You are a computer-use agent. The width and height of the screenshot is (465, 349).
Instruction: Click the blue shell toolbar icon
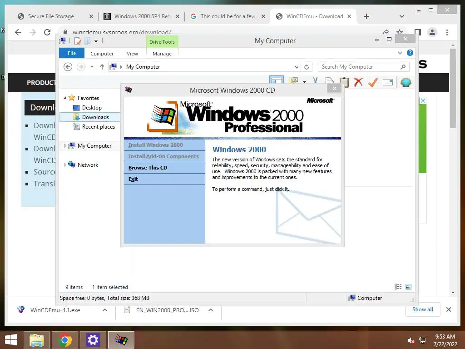click(406, 82)
